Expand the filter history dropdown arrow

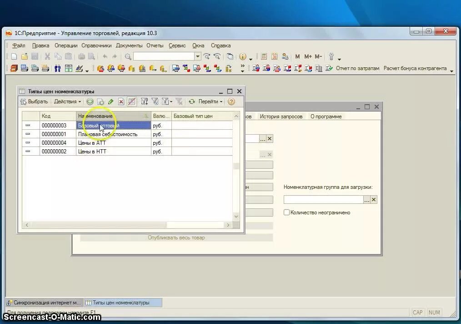pos(171,102)
